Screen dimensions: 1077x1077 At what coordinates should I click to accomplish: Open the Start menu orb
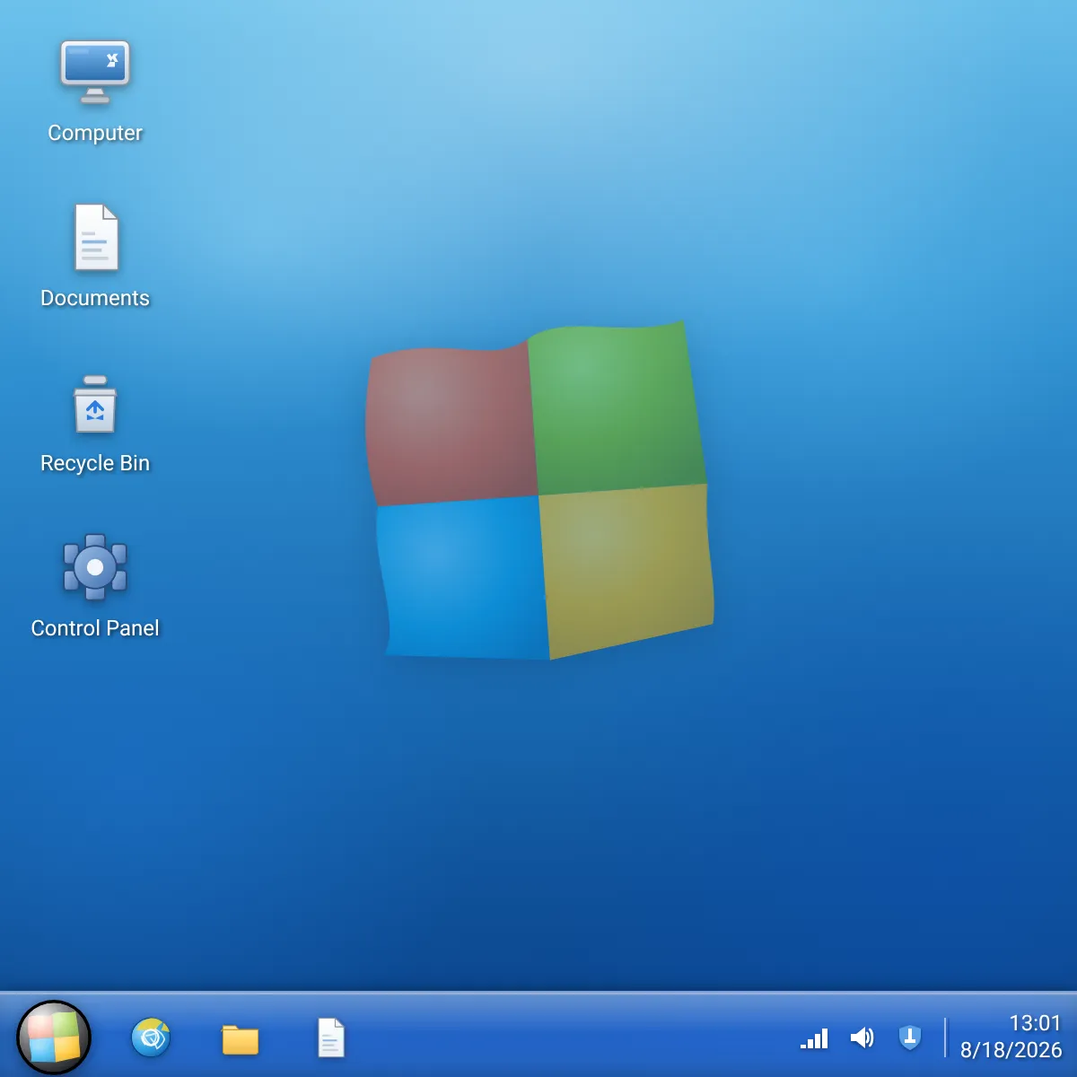pos(54,1038)
